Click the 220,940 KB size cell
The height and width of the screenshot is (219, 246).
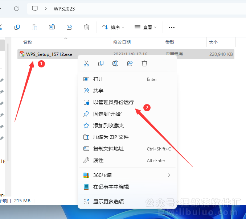(221, 54)
